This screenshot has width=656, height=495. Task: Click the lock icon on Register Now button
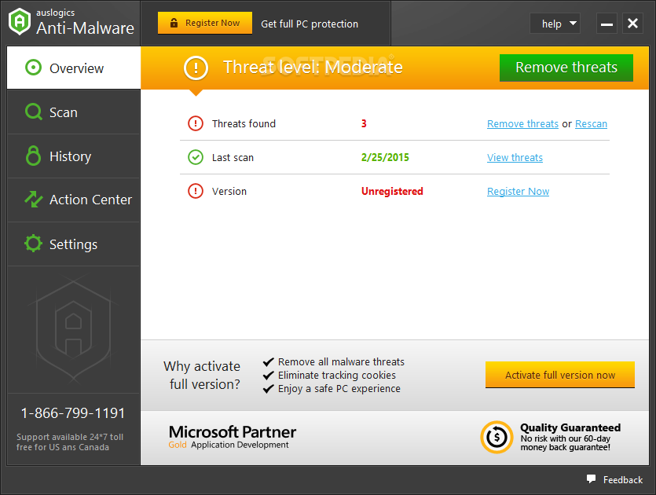coord(174,23)
